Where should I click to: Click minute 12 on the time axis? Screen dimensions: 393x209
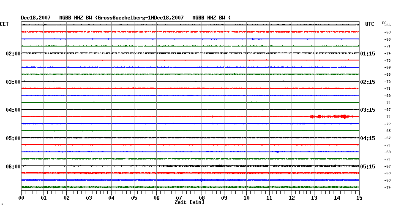[292, 198]
